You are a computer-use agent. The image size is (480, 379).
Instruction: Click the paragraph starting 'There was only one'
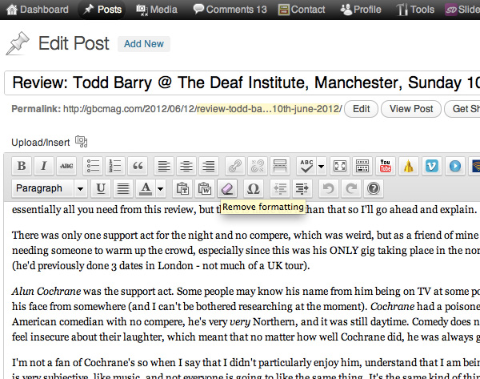[x=246, y=250]
